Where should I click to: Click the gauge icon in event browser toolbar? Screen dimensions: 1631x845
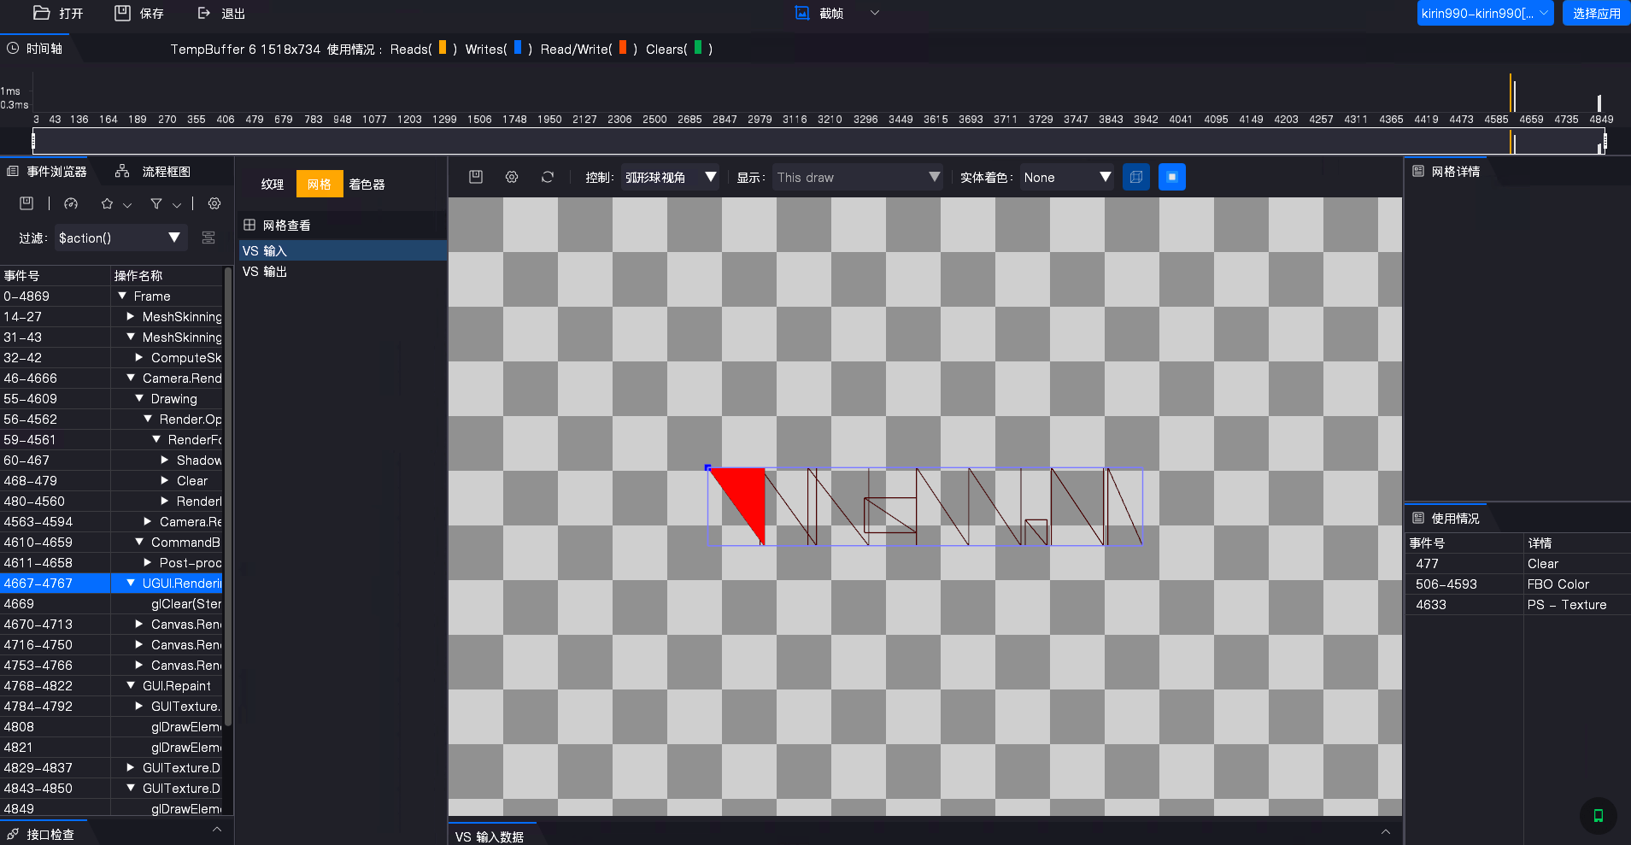pos(71,203)
